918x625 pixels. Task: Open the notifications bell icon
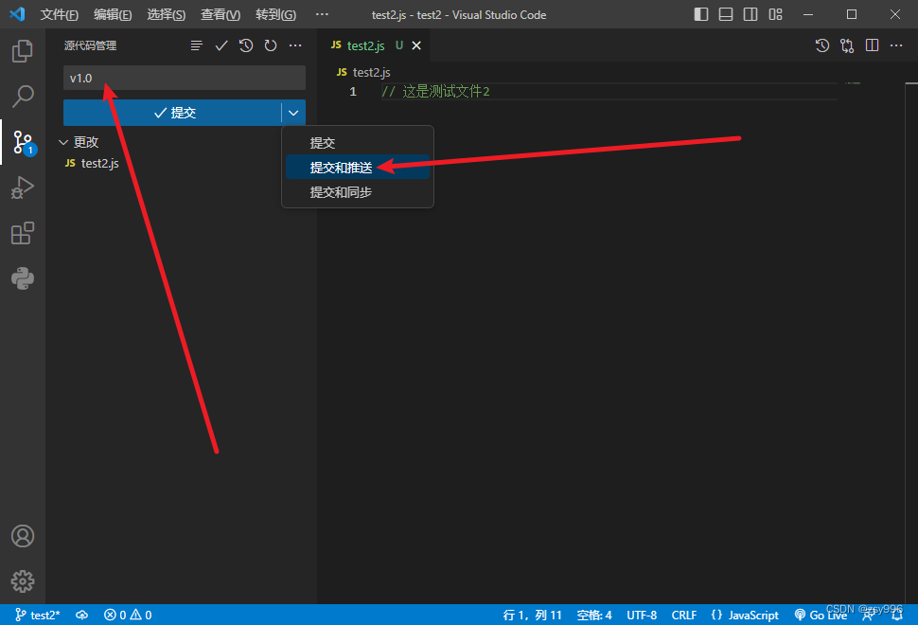(x=897, y=615)
